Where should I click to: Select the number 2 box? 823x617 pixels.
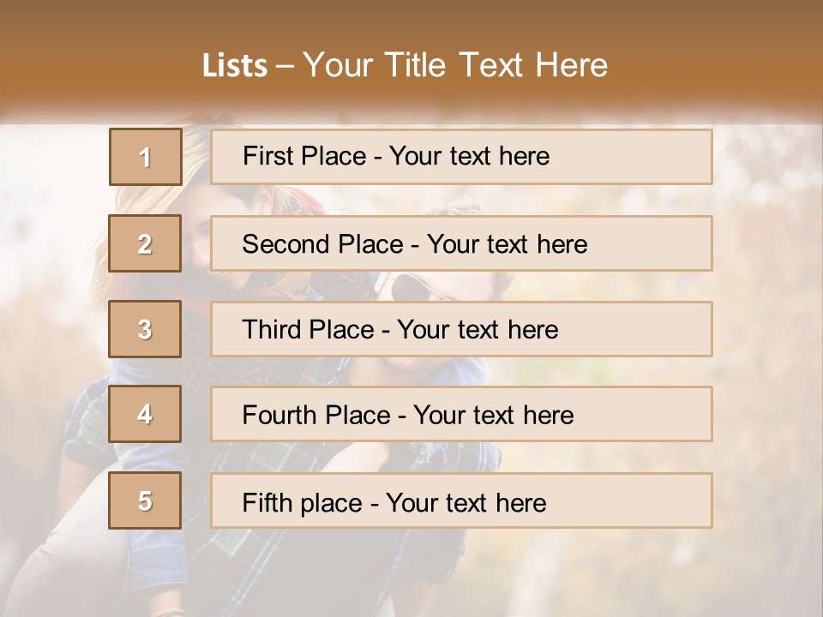click(x=145, y=243)
